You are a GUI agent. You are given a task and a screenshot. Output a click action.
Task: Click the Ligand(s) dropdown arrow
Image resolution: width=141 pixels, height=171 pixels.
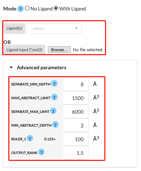[76, 28]
